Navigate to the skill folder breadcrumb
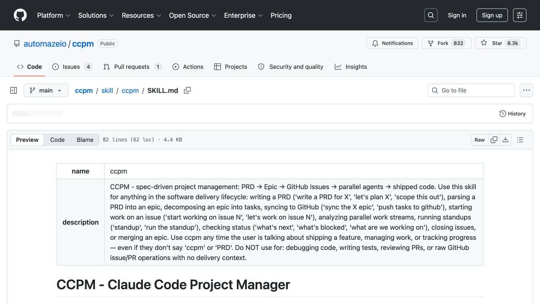Image resolution: width=540 pixels, height=304 pixels. tap(107, 90)
